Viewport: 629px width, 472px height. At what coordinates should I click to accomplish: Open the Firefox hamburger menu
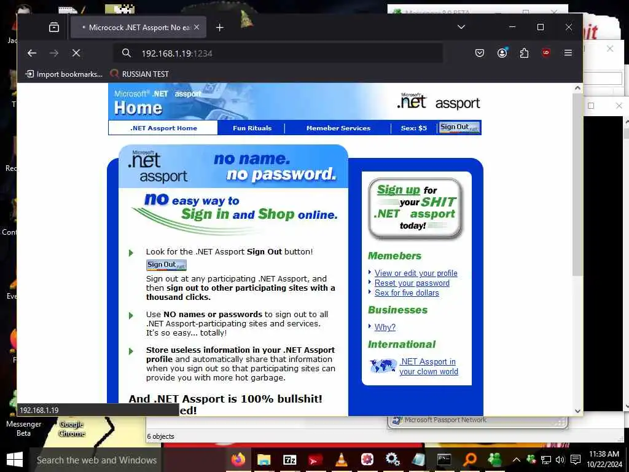pyautogui.click(x=568, y=53)
